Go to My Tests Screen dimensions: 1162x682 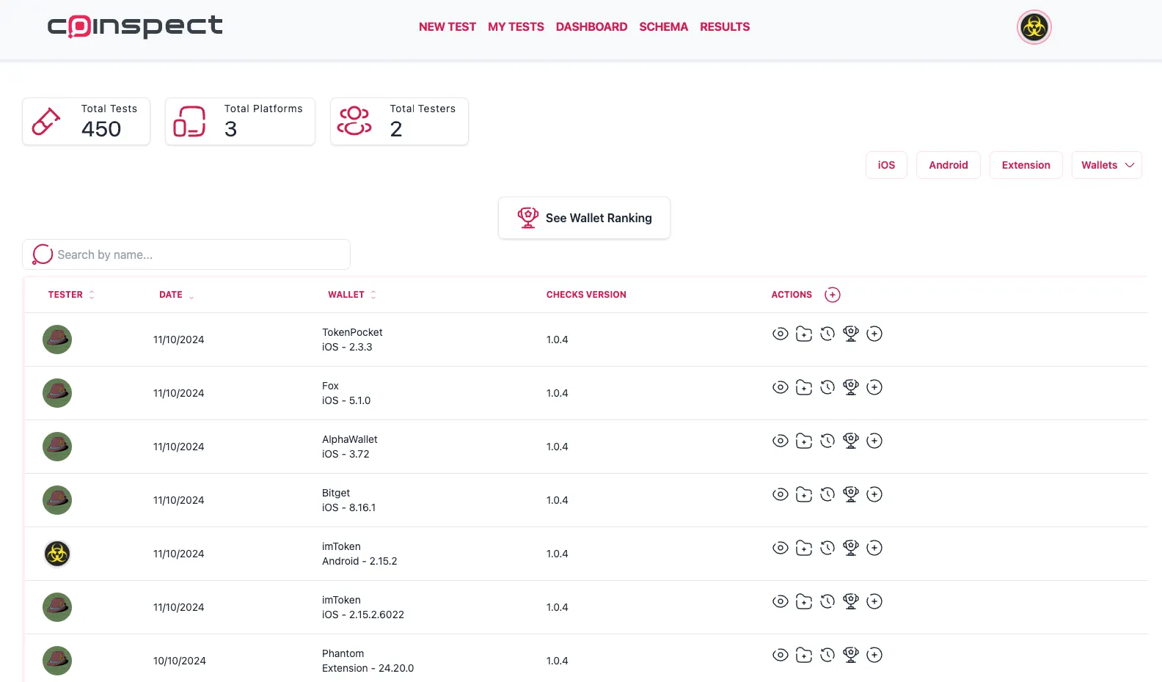[516, 27]
